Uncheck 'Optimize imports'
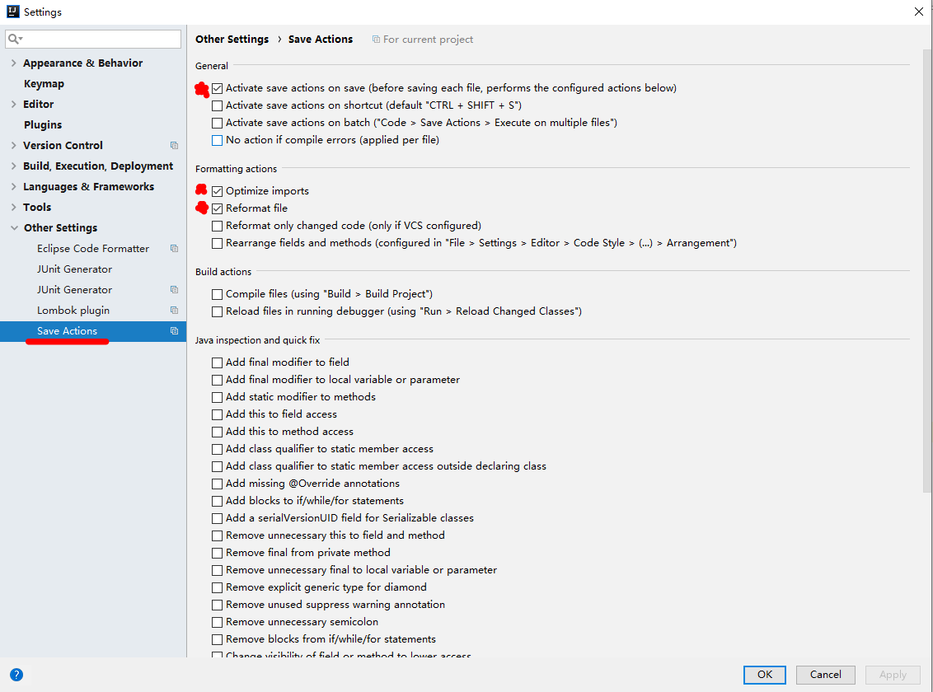 [217, 190]
